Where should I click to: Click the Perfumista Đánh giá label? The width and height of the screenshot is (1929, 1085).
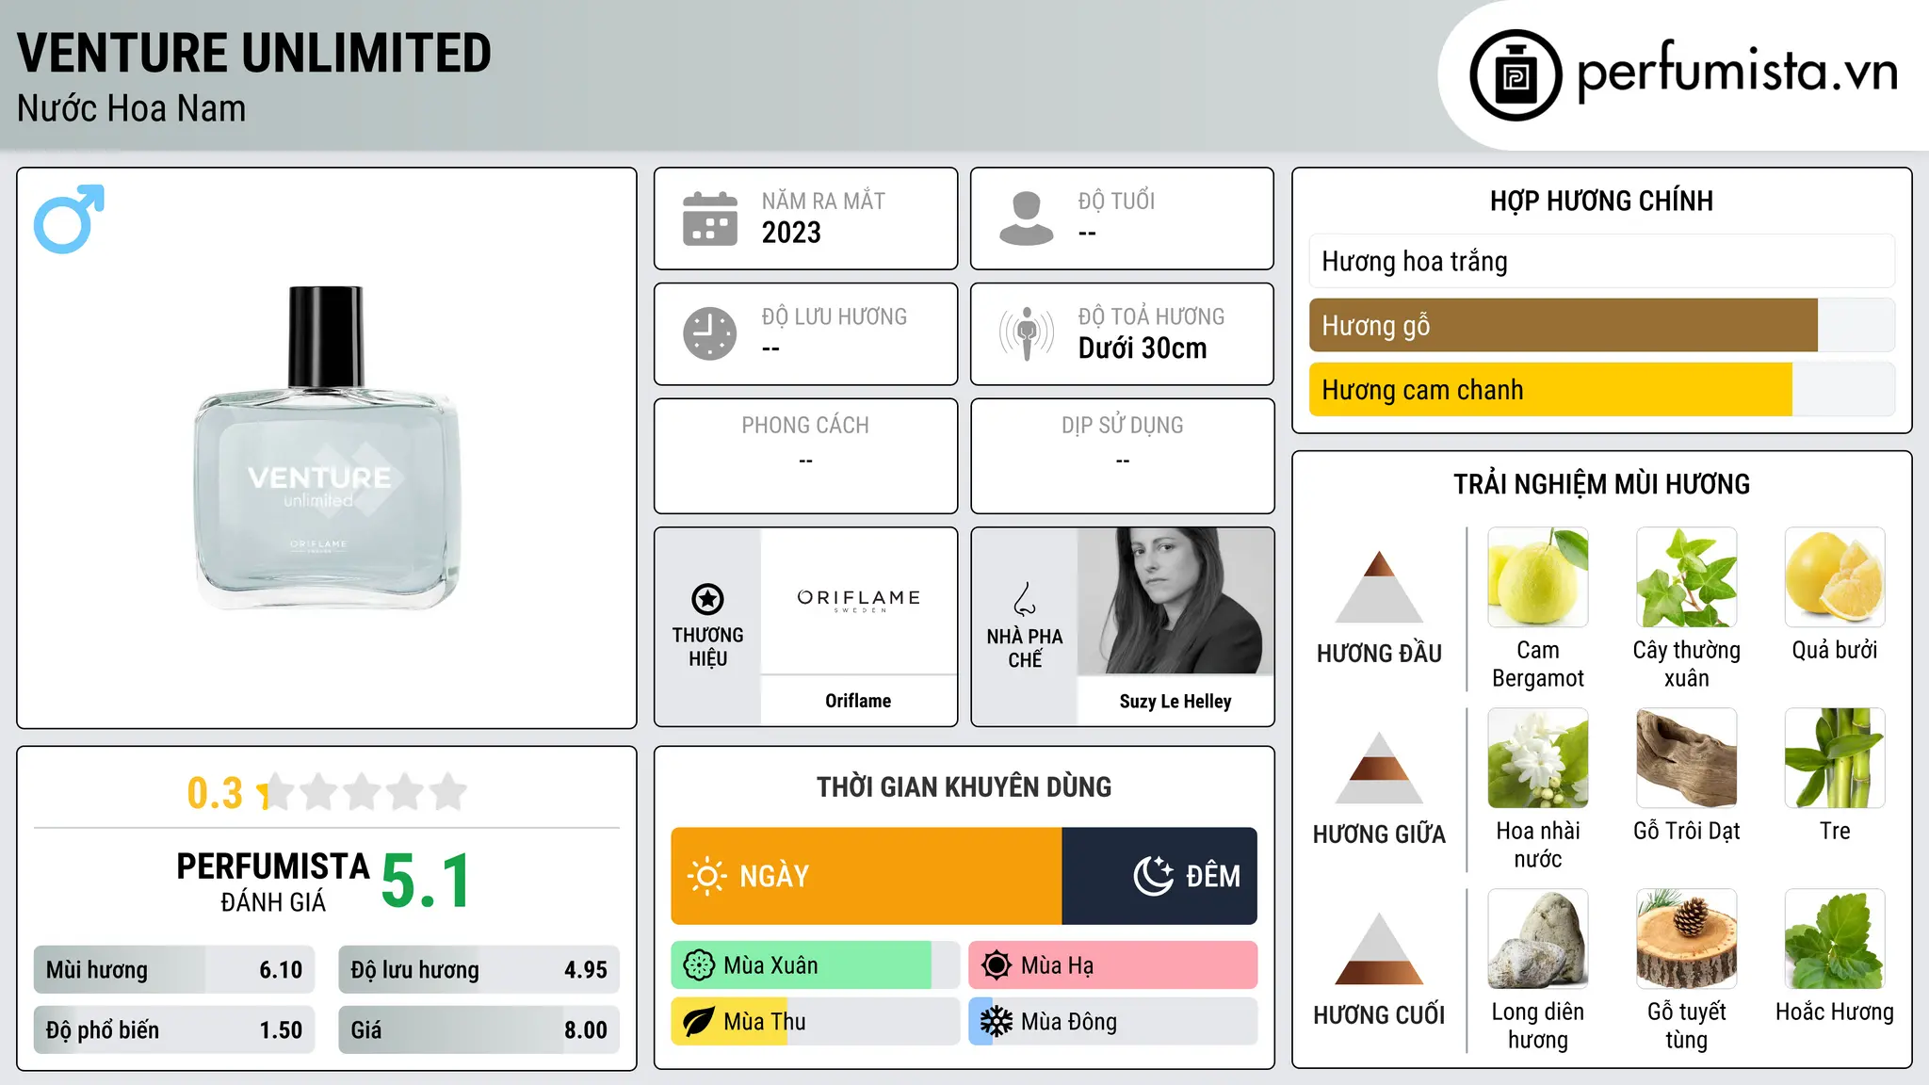click(x=273, y=883)
